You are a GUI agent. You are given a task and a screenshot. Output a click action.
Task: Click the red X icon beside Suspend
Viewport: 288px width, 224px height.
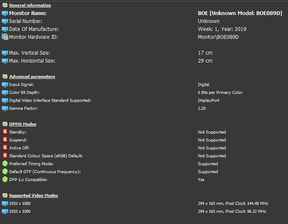click(x=5, y=140)
